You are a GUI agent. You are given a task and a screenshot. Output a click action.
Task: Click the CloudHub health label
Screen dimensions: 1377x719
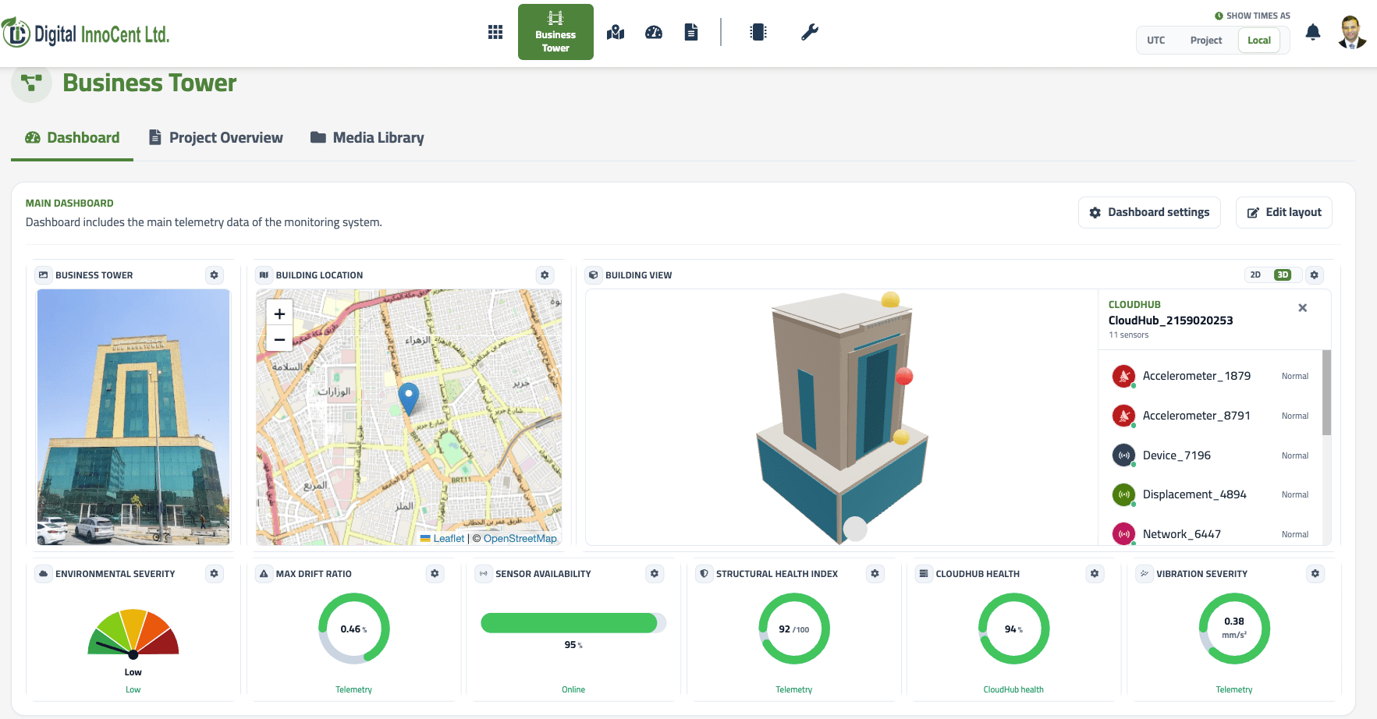pyautogui.click(x=1013, y=689)
